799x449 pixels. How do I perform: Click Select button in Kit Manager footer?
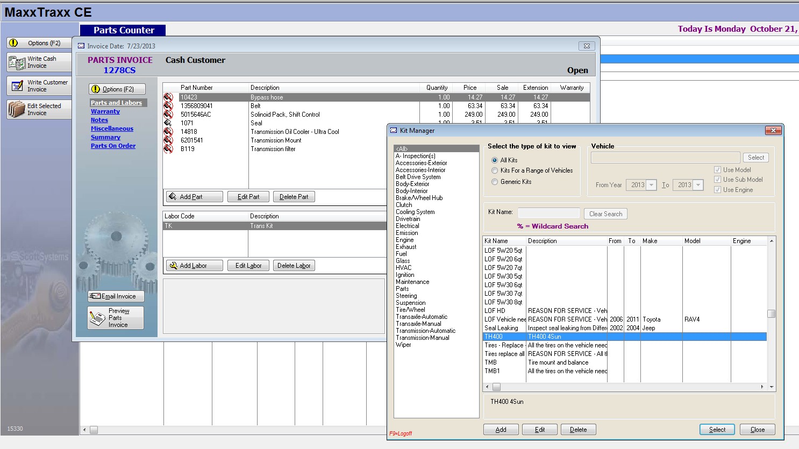tap(717, 430)
